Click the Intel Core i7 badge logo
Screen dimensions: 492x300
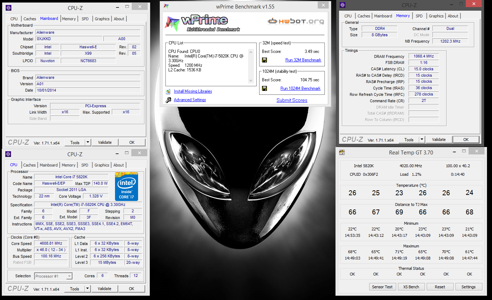point(126,187)
